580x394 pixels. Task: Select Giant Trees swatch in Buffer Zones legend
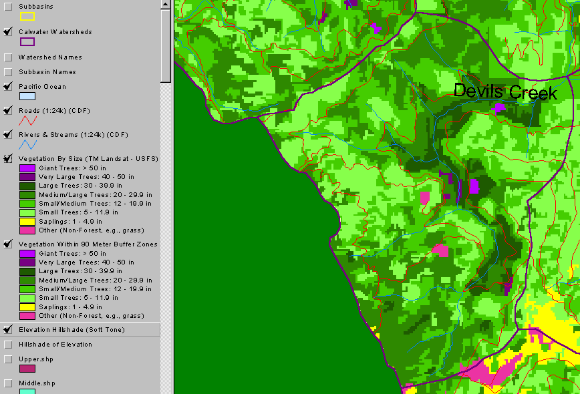[x=27, y=254]
